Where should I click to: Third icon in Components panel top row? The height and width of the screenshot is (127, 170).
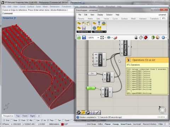click(x=88, y=24)
